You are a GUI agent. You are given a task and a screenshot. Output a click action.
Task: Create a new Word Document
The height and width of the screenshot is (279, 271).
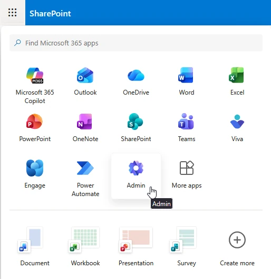tap(35, 246)
